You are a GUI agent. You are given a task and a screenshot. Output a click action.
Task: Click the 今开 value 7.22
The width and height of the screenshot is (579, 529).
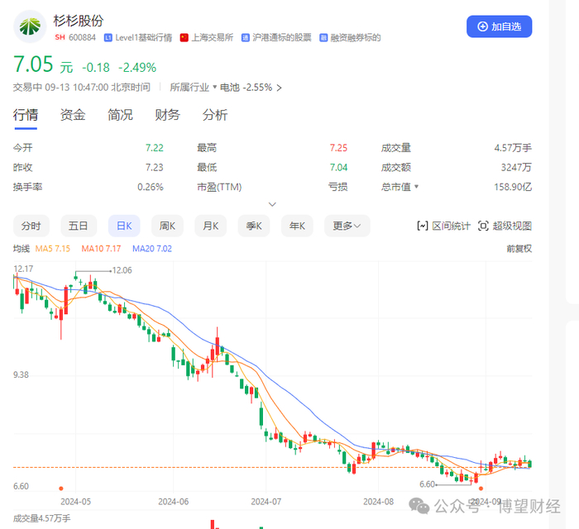click(155, 148)
